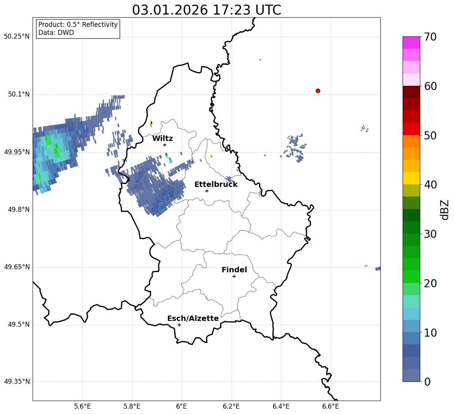
Task: Click the 30 value on the colorbar
Action: click(430, 234)
